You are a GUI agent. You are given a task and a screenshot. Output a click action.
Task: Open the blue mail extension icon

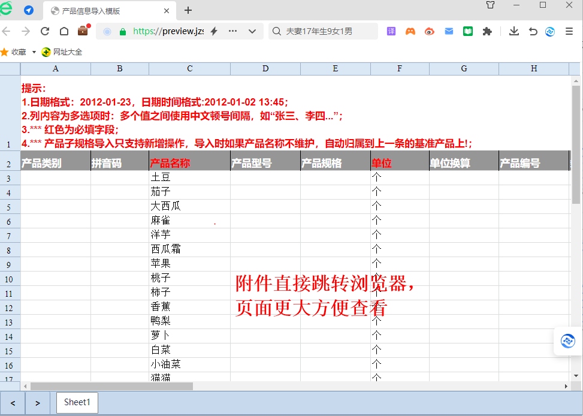coord(449,31)
